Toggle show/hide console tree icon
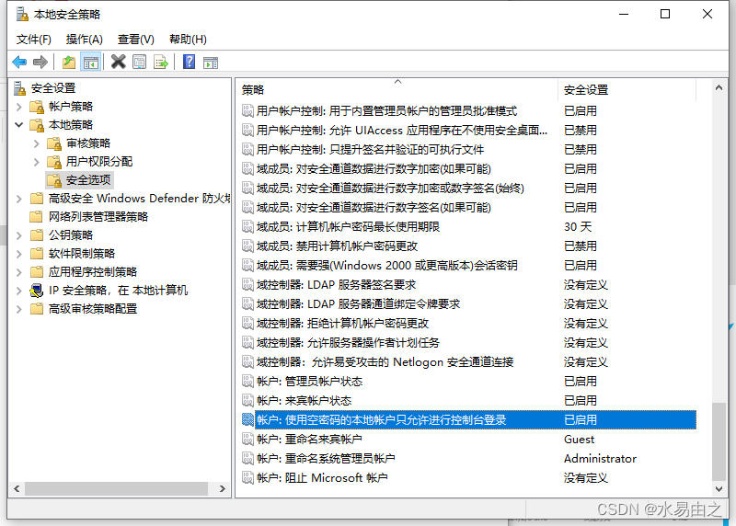 point(90,62)
